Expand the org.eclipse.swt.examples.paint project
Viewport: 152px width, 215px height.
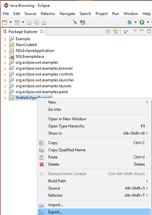coord(5,92)
